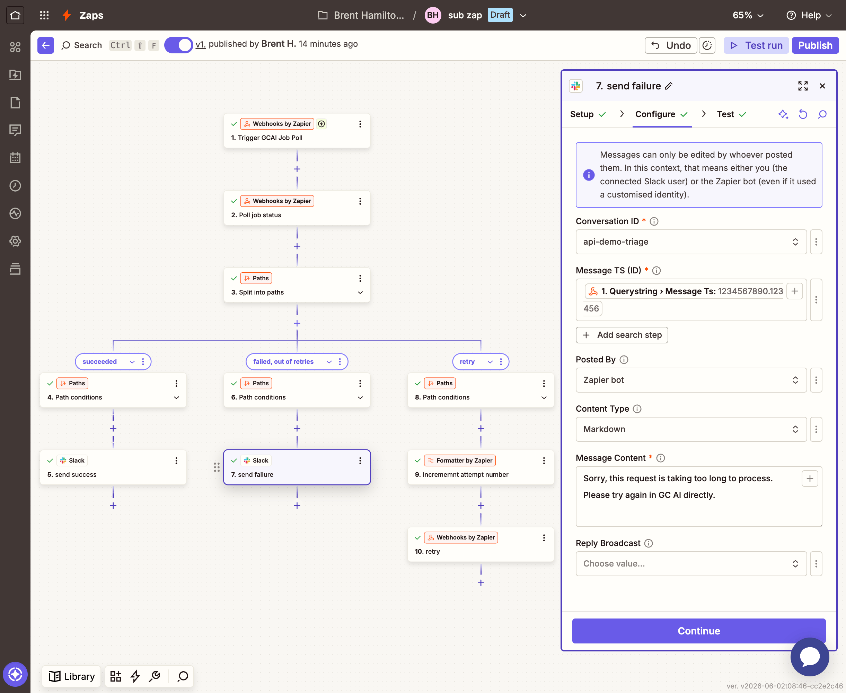
Task: Open Conversation ID info tooltip
Action: pyautogui.click(x=654, y=221)
